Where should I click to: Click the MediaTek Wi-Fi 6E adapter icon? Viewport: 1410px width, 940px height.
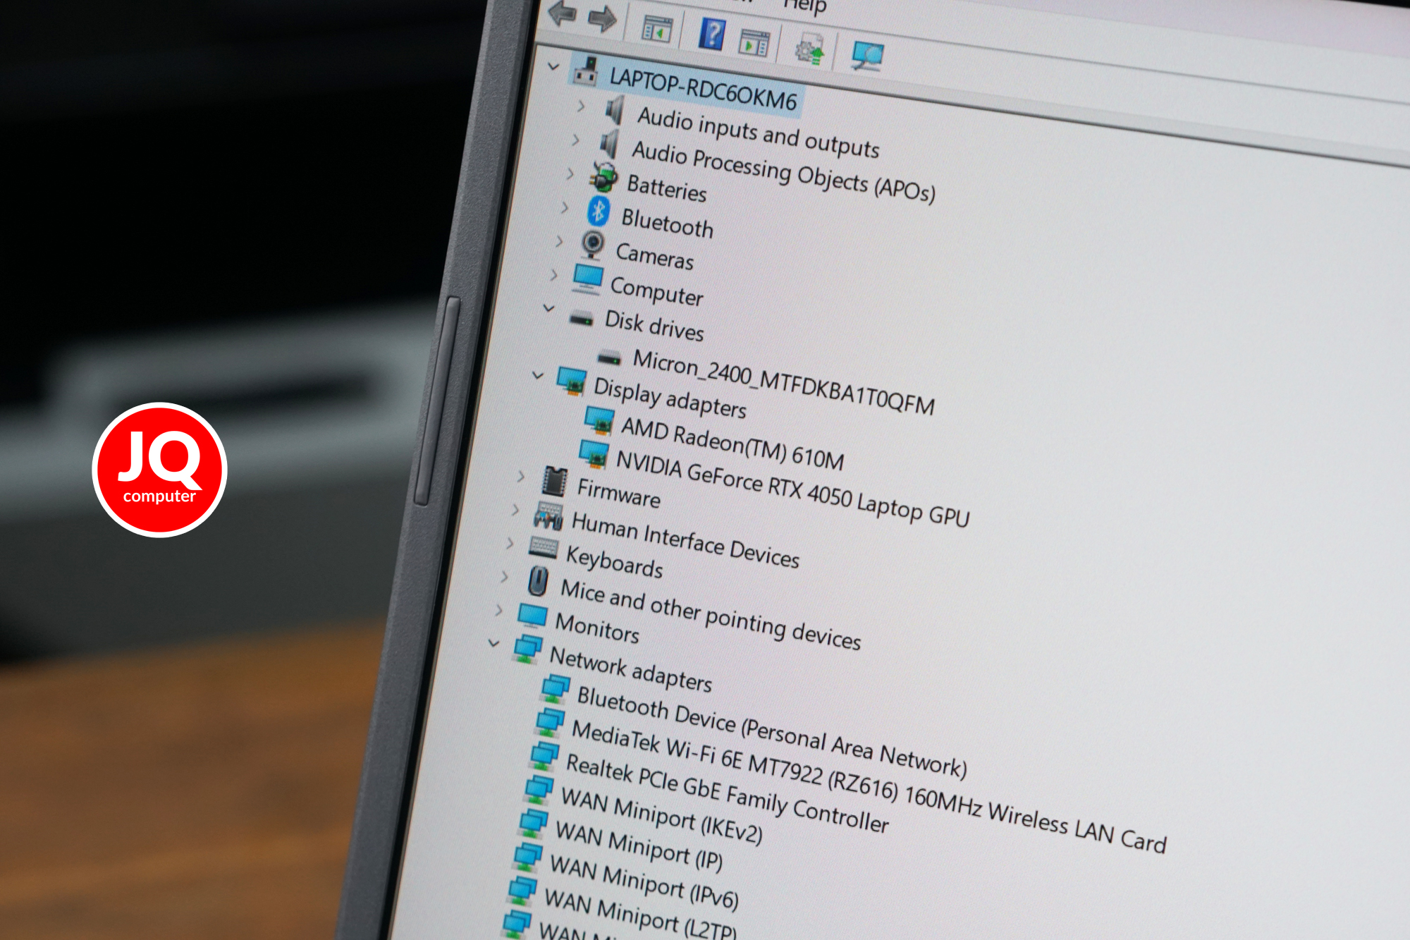point(550,722)
